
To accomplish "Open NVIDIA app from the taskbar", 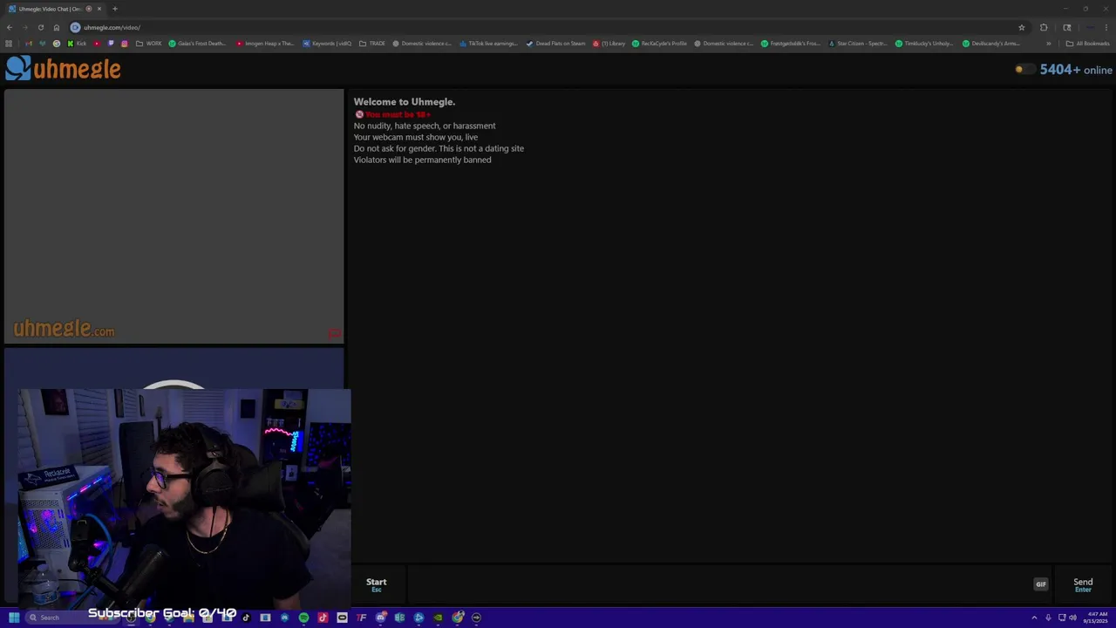I will (x=438, y=618).
